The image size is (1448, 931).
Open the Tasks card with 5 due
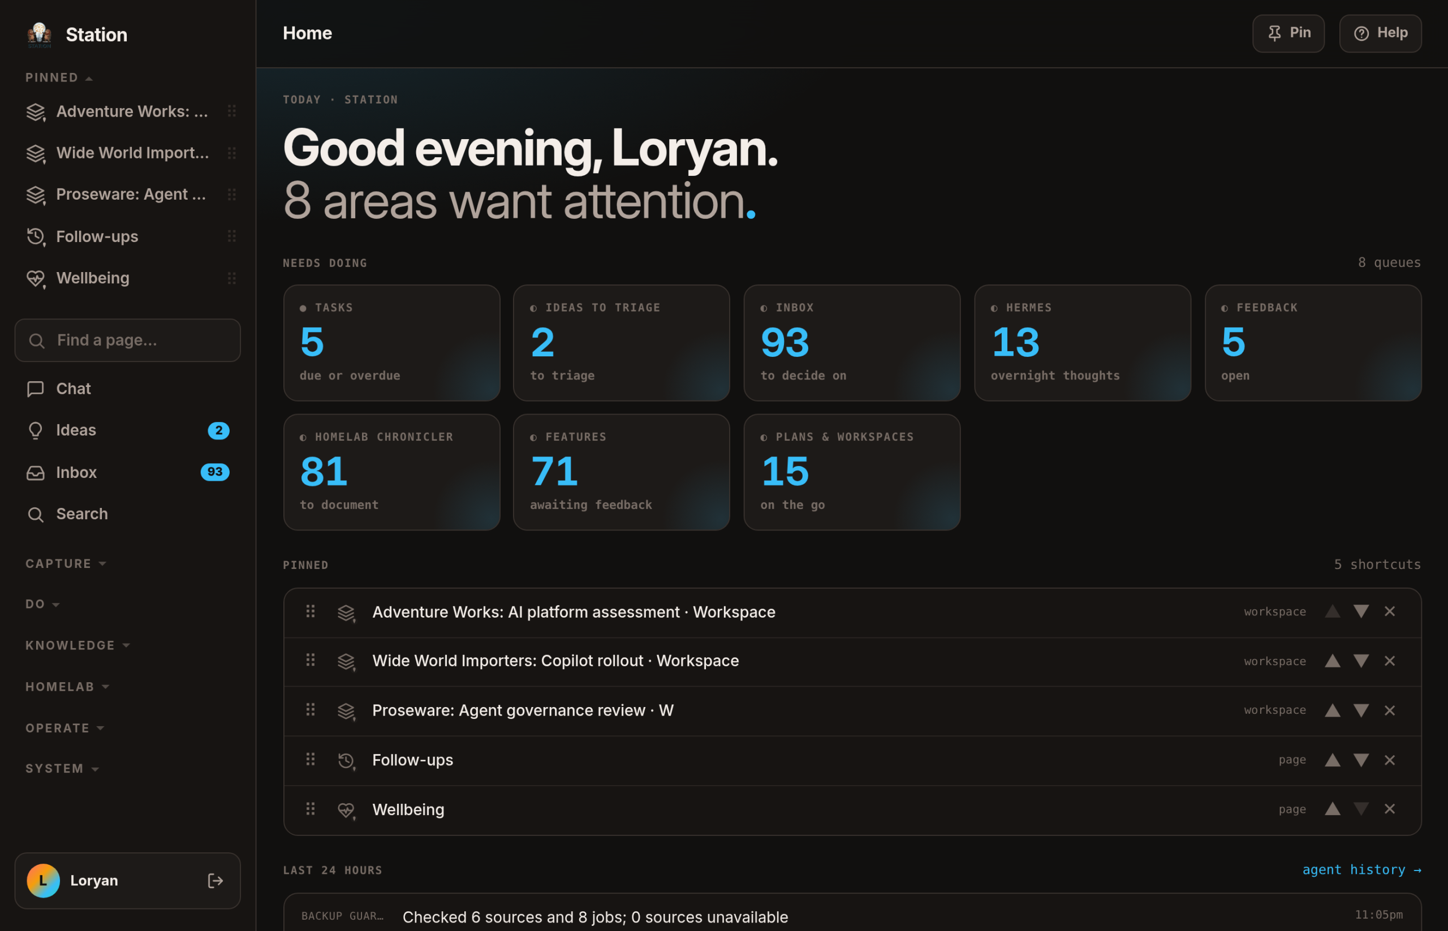coord(392,343)
